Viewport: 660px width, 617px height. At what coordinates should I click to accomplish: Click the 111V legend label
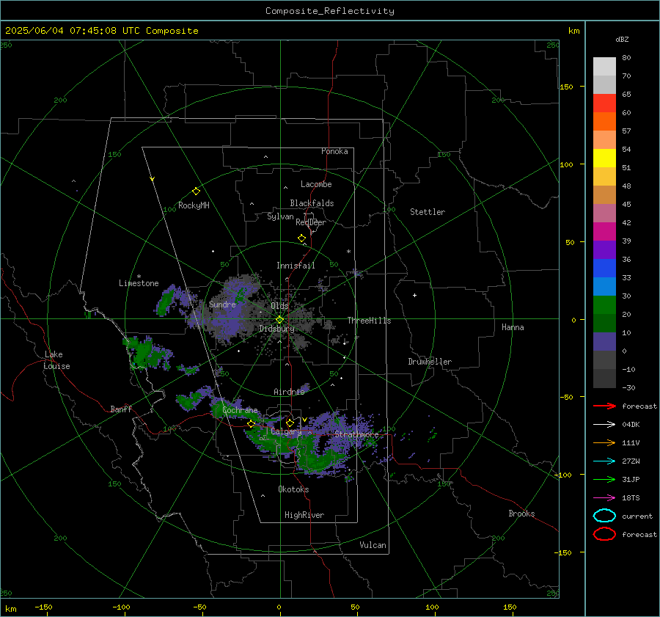coord(631,442)
